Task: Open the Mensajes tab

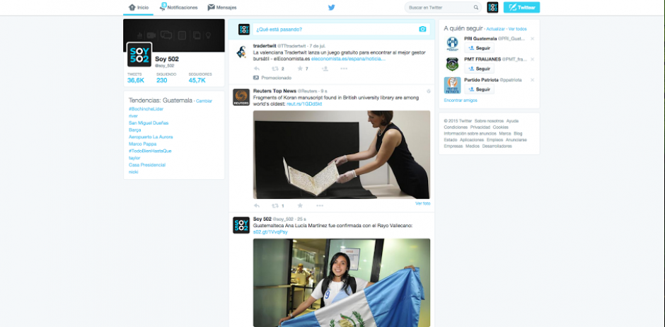Action: pos(222,7)
